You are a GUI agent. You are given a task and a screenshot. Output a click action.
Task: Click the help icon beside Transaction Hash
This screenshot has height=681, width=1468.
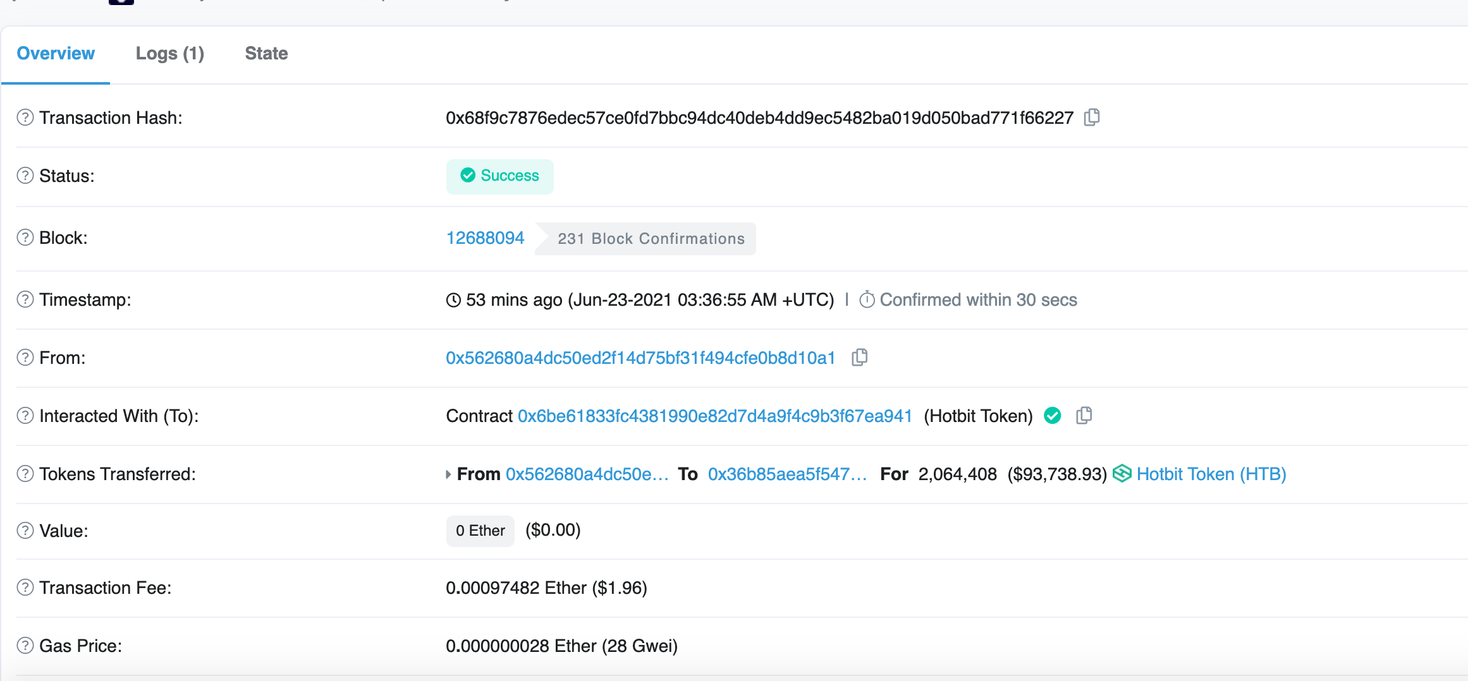coord(25,118)
